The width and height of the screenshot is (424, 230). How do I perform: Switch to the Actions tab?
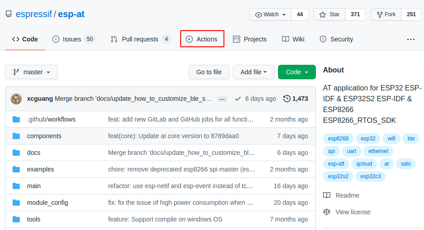click(202, 39)
